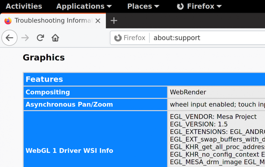The height and width of the screenshot is (167, 265).
Task: Click the Back arrow button
Action: coord(10,38)
